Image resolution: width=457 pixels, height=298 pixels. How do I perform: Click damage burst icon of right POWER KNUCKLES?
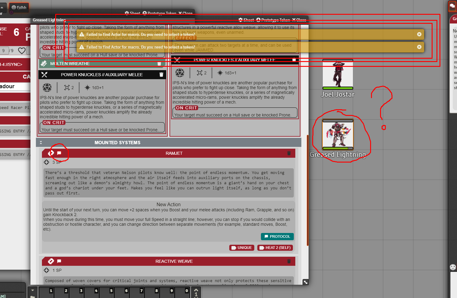pos(220,73)
